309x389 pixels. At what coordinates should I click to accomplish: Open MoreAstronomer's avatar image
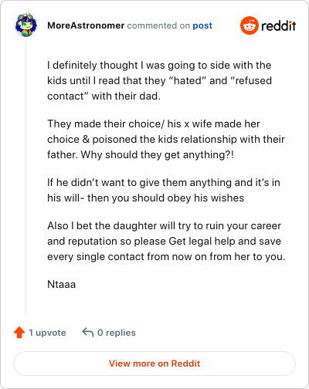pos(25,25)
